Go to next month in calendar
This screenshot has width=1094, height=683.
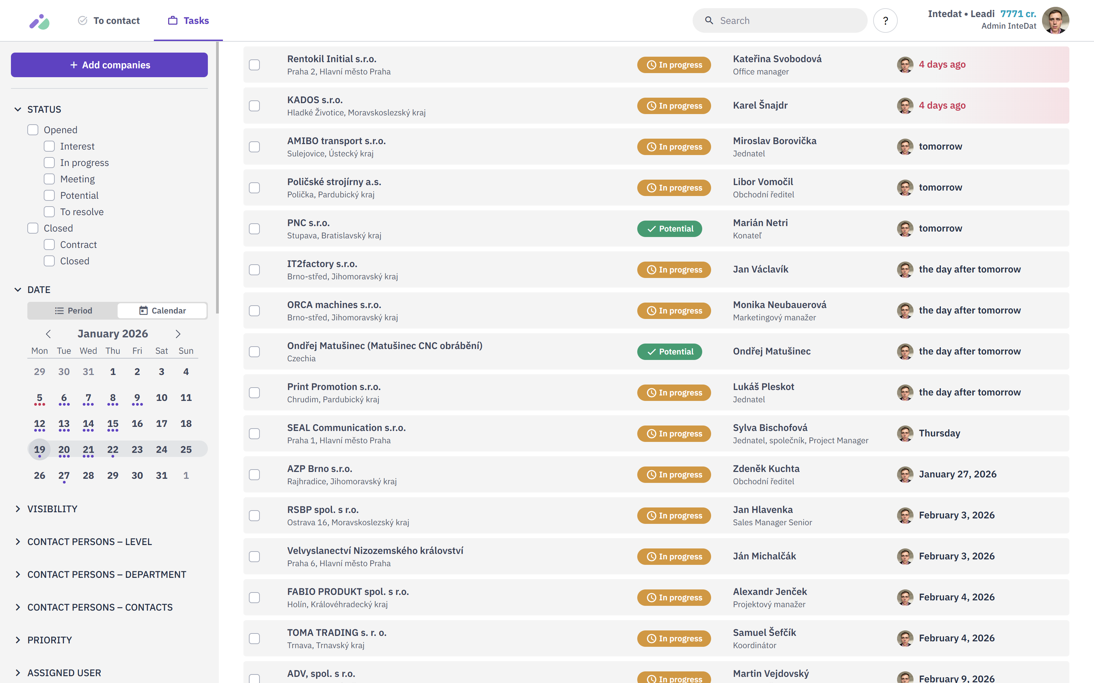tap(178, 334)
